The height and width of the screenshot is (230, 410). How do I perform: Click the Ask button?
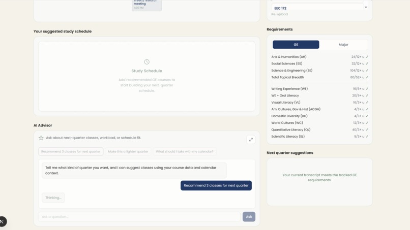(x=249, y=217)
